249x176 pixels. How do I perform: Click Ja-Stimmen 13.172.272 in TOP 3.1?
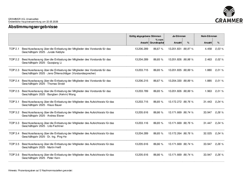click(175, 102)
